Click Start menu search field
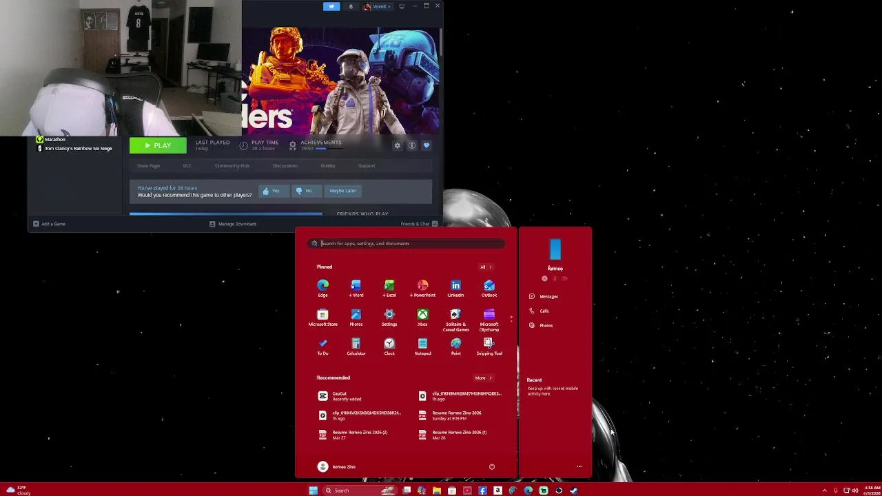 407,243
